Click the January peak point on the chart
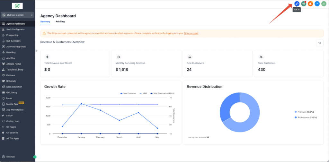The height and width of the screenshot is (162, 329). (x=81, y=103)
